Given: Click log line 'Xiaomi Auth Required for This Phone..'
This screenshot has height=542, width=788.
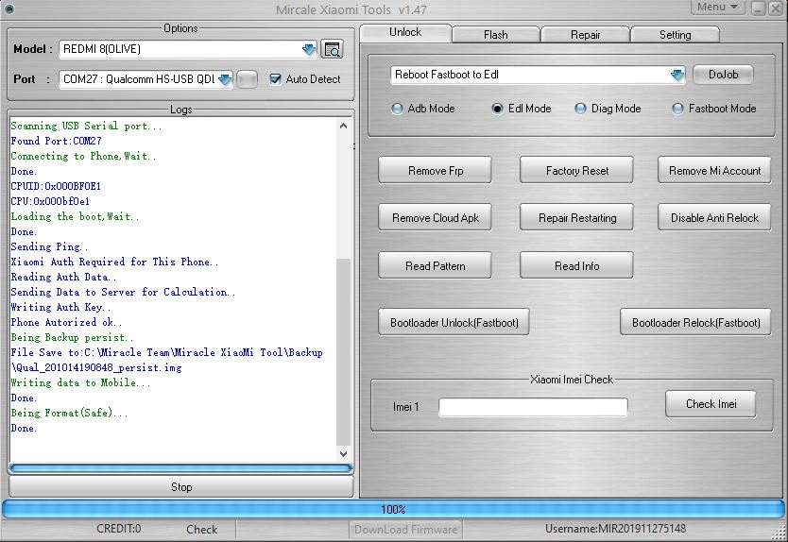Looking at the screenshot, I should pyautogui.click(x=114, y=262).
